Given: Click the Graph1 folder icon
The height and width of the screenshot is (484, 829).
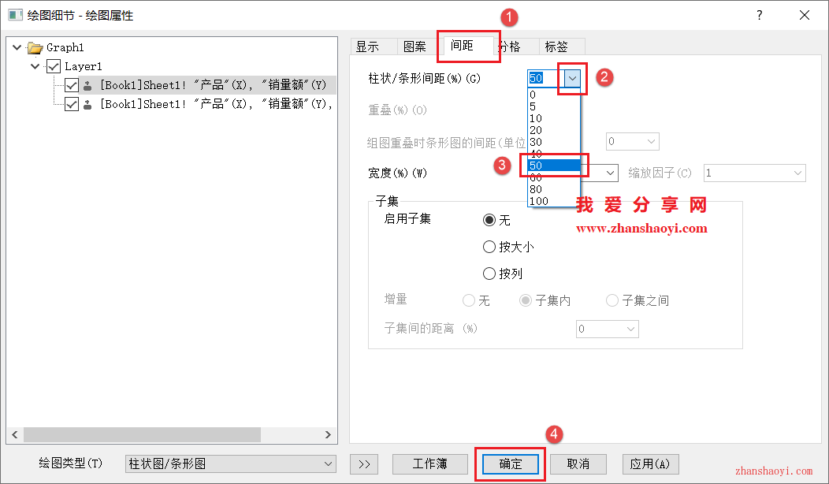Looking at the screenshot, I should click(35, 47).
